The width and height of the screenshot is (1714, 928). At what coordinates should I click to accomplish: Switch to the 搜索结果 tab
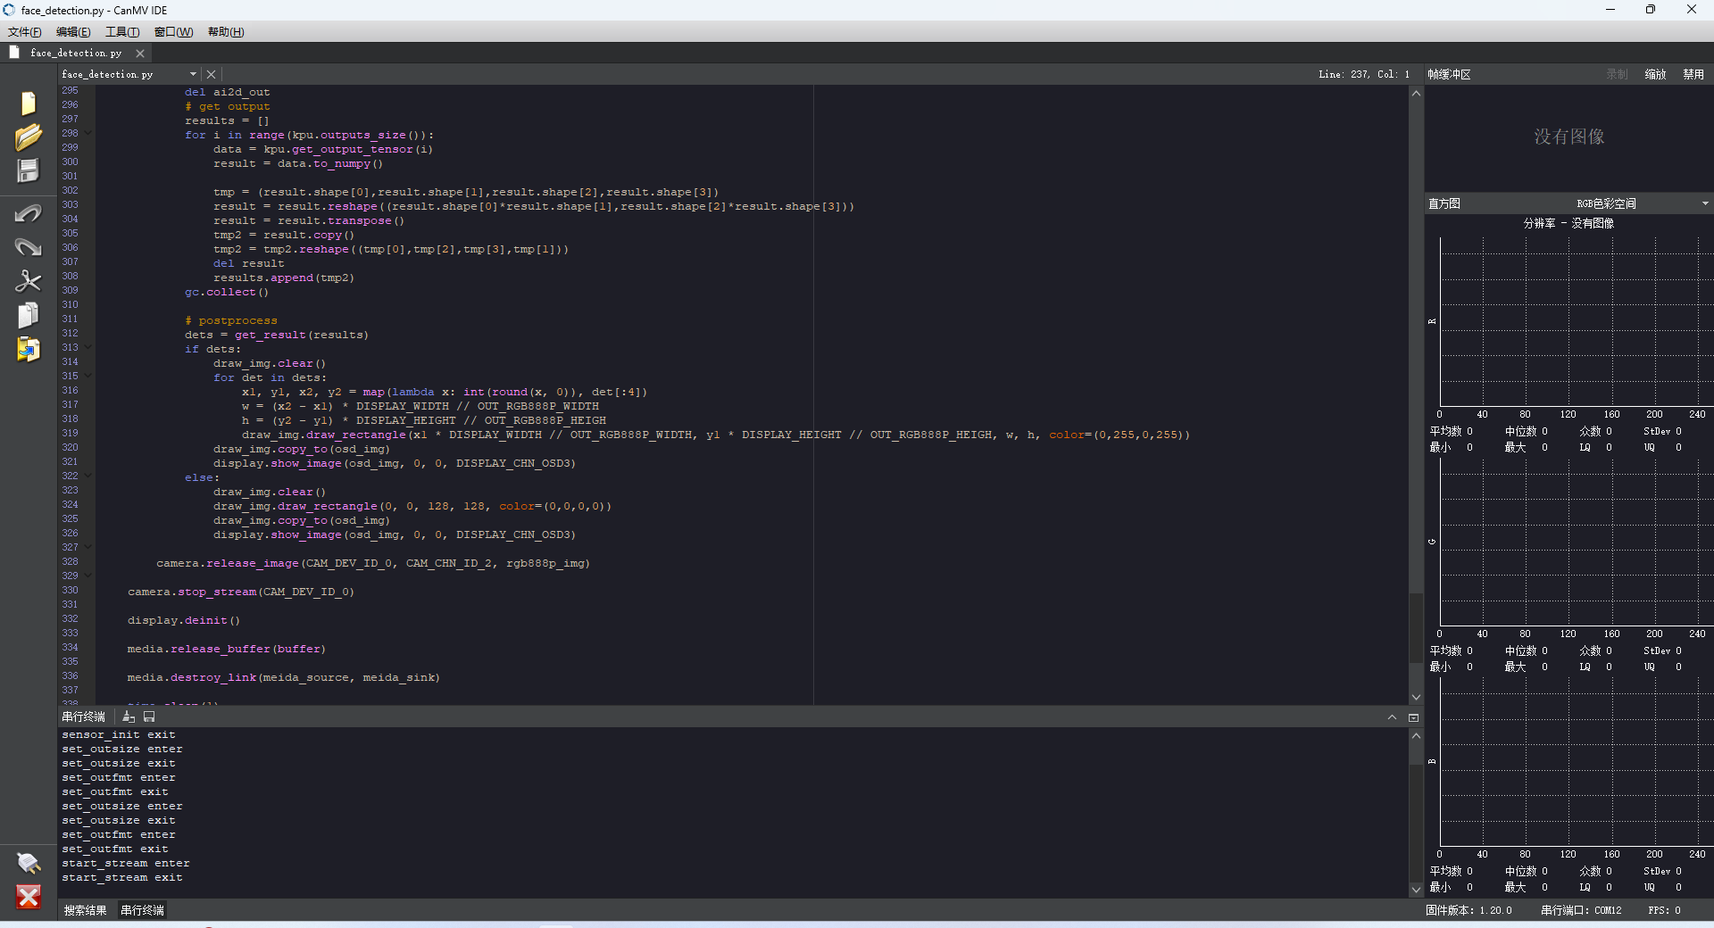85,910
